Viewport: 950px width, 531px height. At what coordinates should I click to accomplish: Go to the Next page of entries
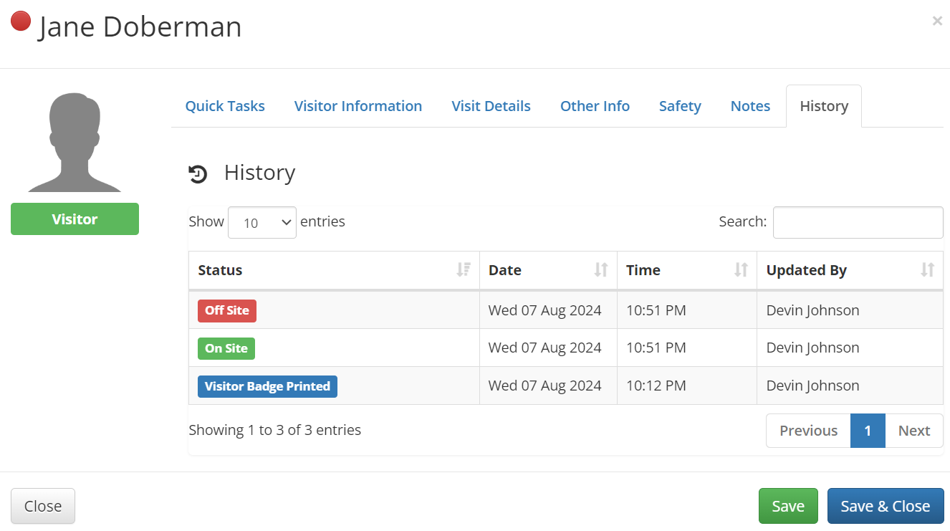(913, 431)
